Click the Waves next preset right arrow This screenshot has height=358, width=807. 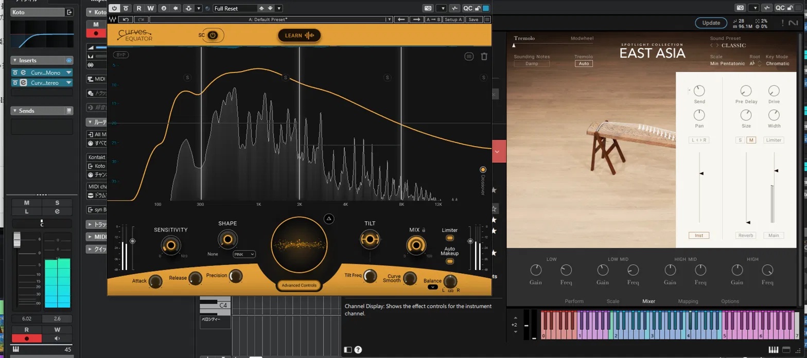tap(416, 20)
